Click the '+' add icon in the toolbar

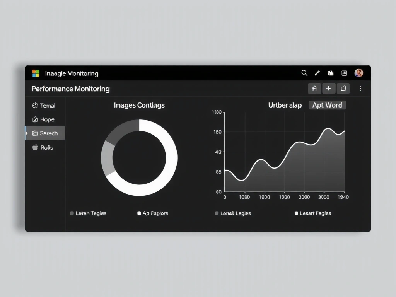click(x=329, y=88)
